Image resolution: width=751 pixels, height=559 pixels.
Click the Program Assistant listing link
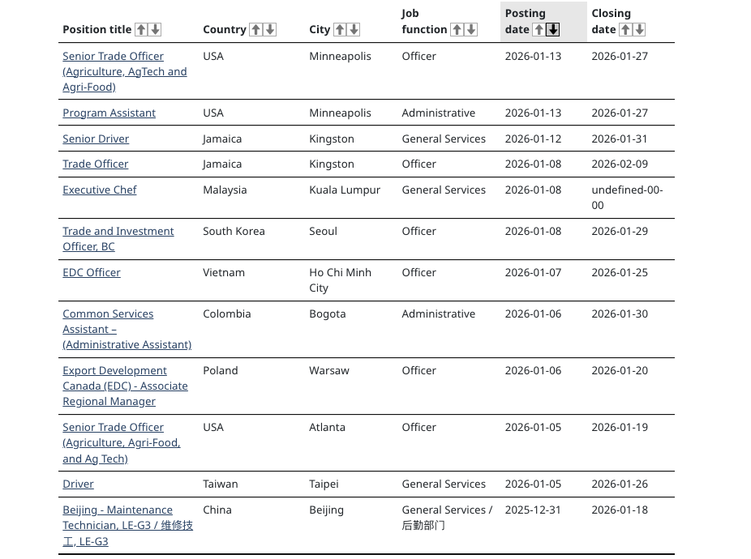tap(109, 113)
